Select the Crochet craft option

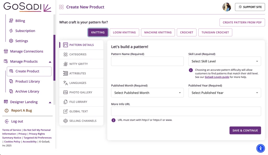point(186,32)
